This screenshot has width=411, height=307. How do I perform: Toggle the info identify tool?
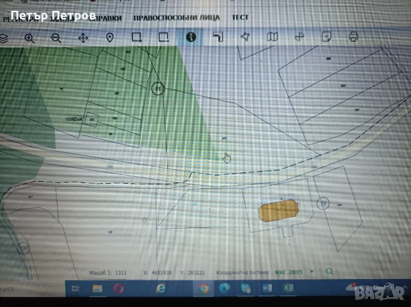coord(191,37)
